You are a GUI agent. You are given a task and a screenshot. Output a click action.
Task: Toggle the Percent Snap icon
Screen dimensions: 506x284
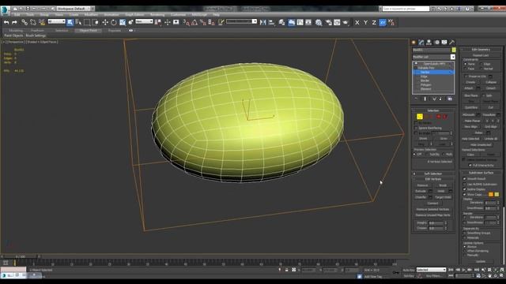coord(203,22)
